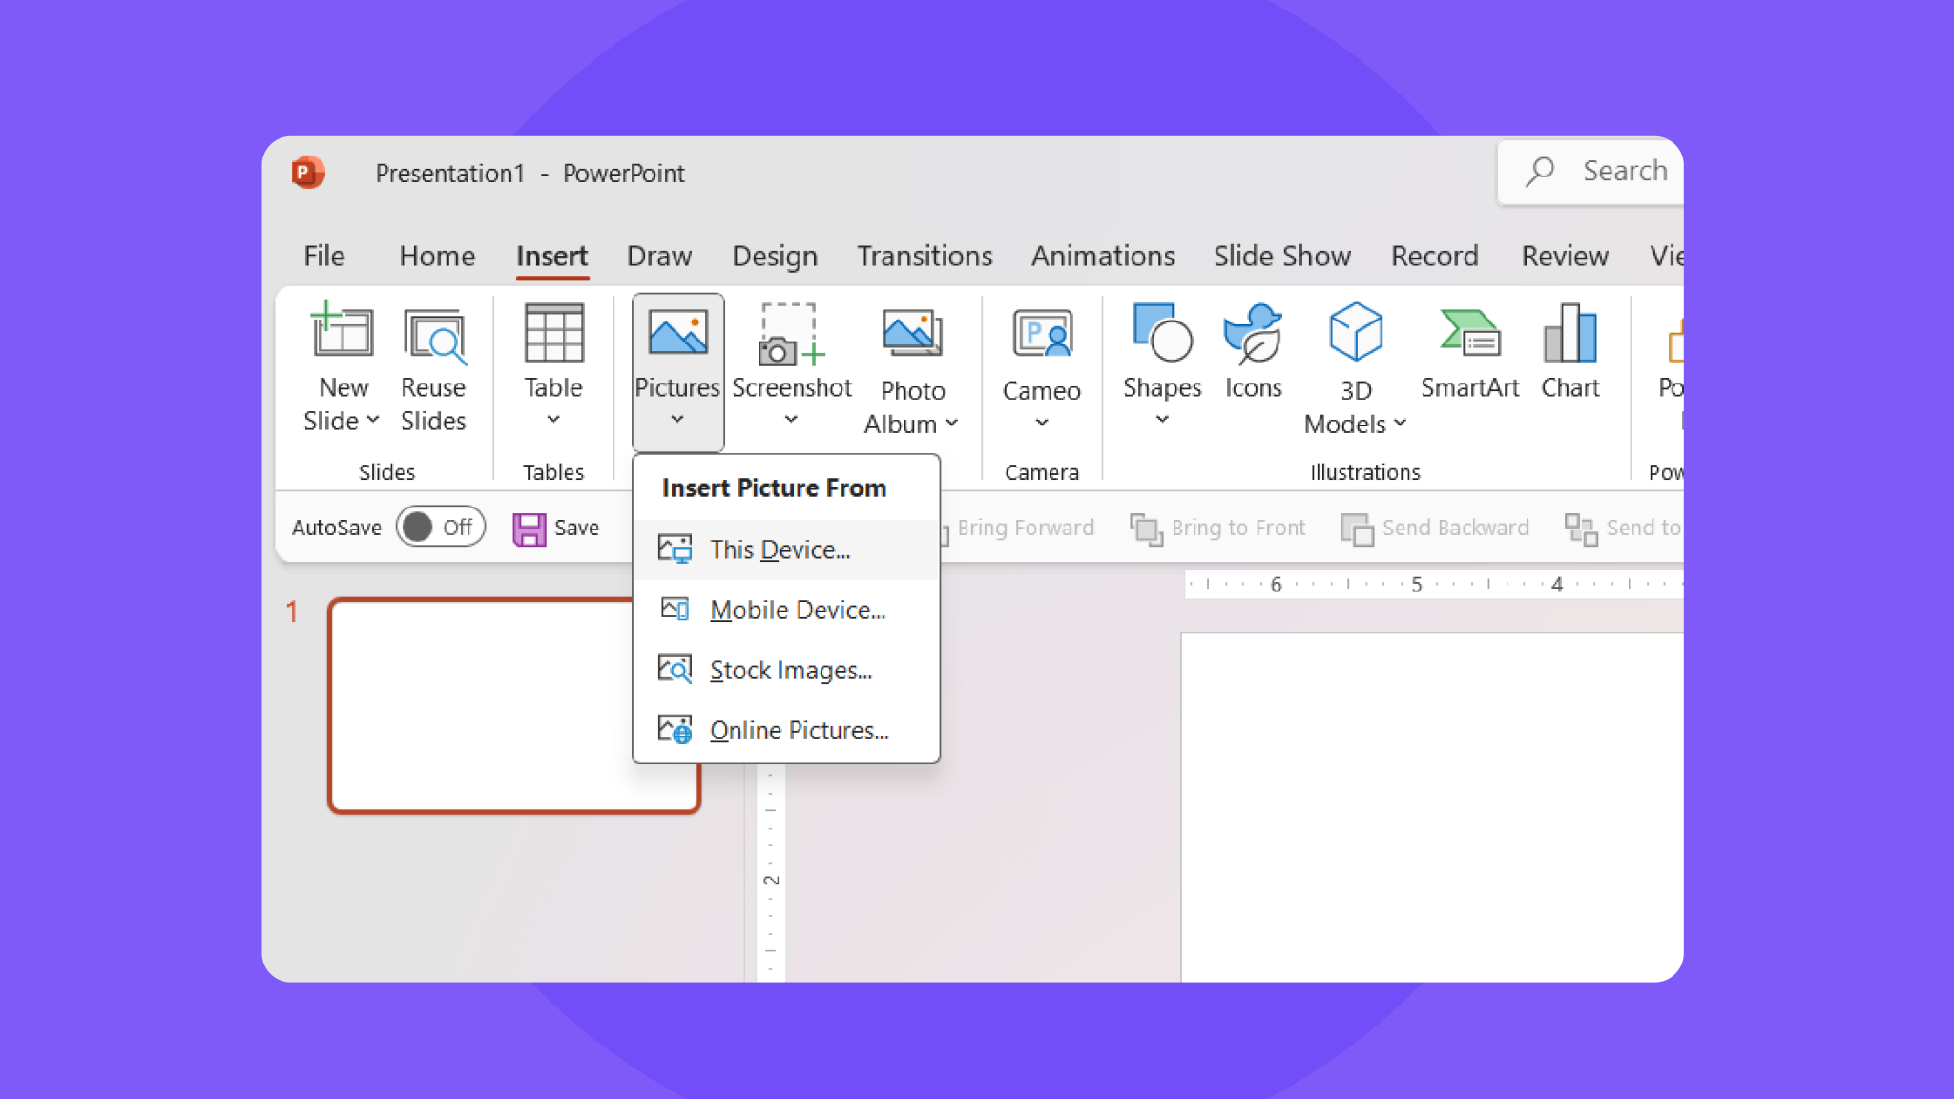Switch to the Animations ribbon tab
Viewport: 1954px width, 1099px height.
[x=1103, y=256]
